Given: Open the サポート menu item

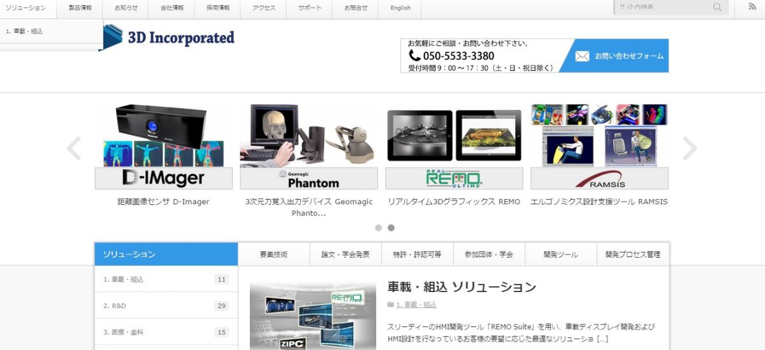Looking at the screenshot, I should 310,8.
